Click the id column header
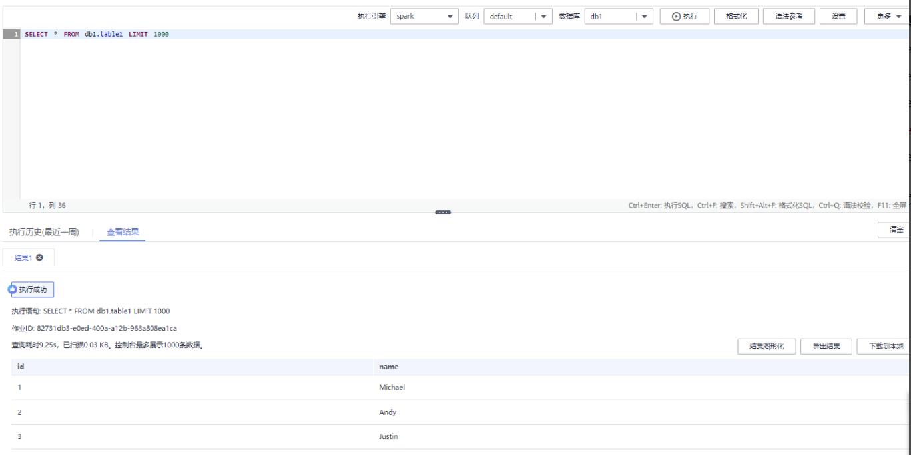 click(21, 367)
